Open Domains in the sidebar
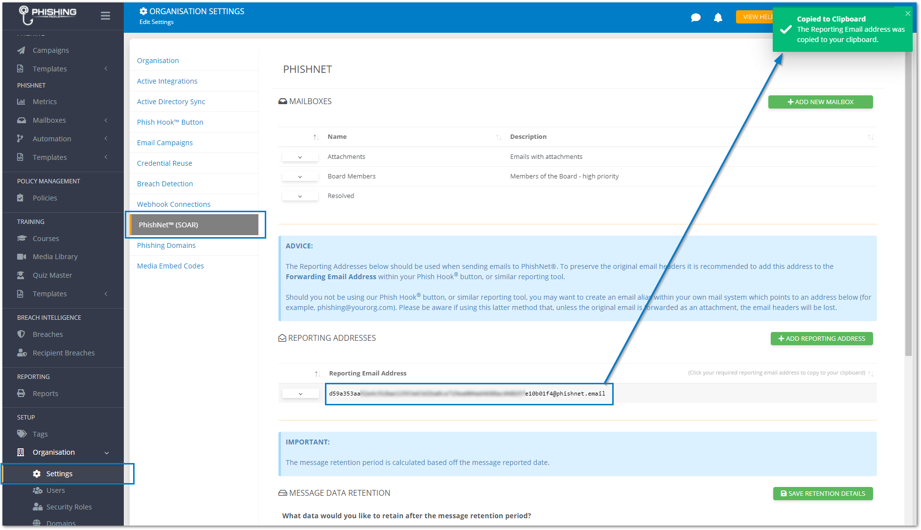Viewport: 921px width, 530px height. coord(61,523)
